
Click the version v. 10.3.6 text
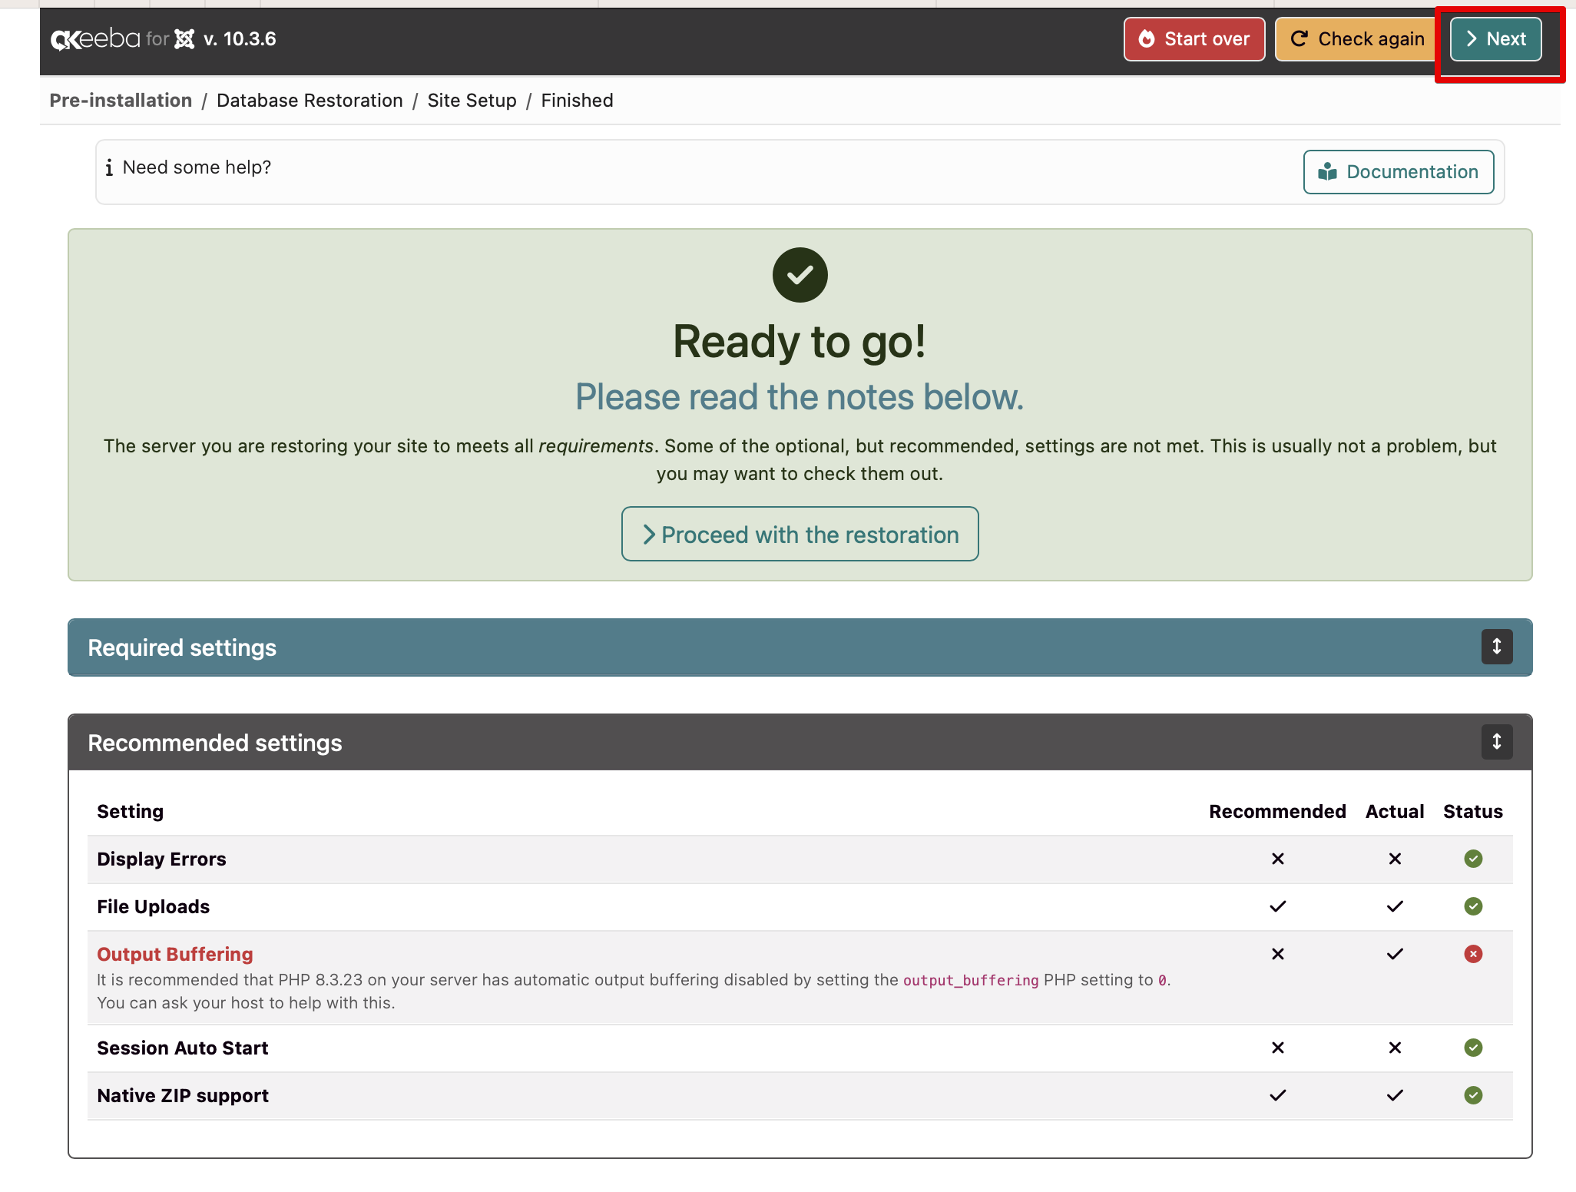coord(240,39)
